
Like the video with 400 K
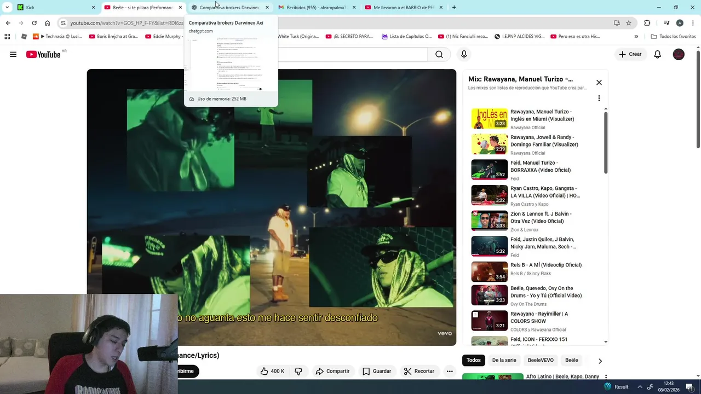point(273,371)
